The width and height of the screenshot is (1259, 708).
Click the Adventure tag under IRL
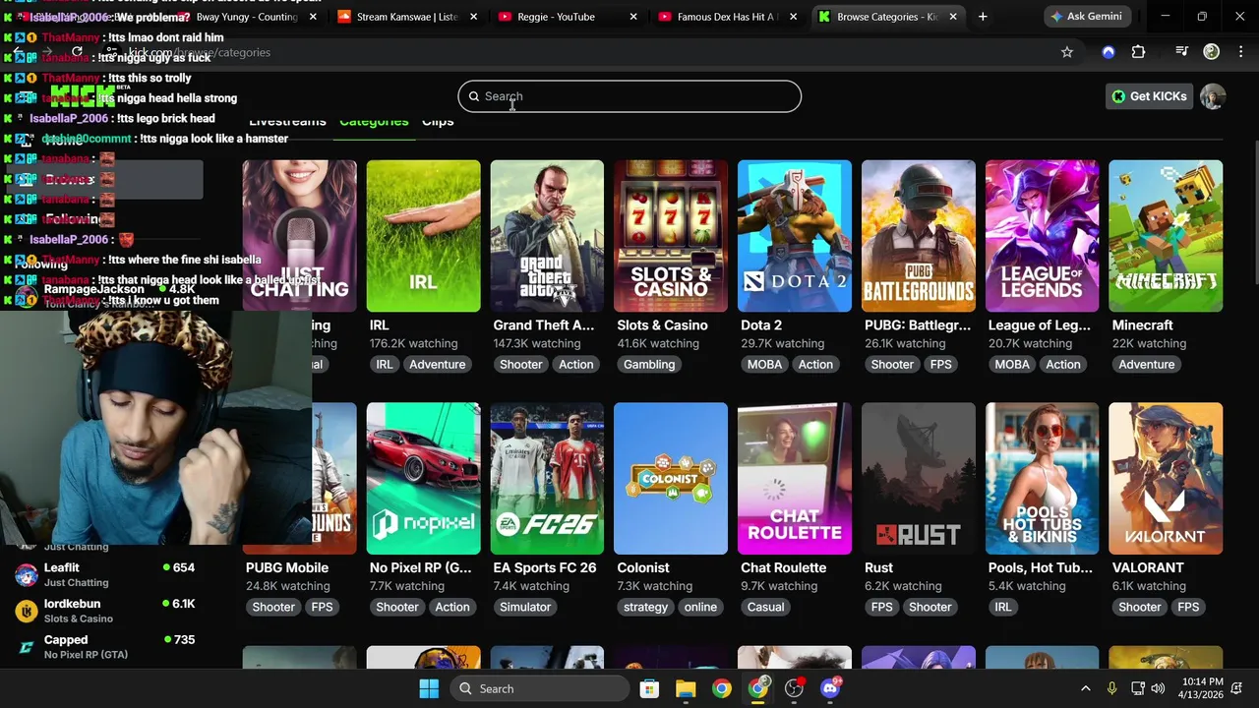(437, 364)
